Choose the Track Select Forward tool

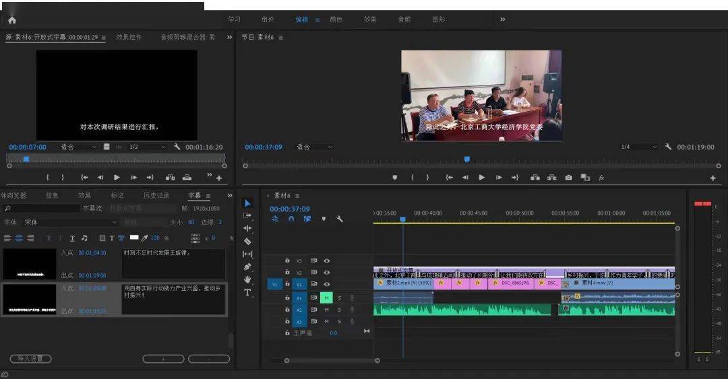247,215
